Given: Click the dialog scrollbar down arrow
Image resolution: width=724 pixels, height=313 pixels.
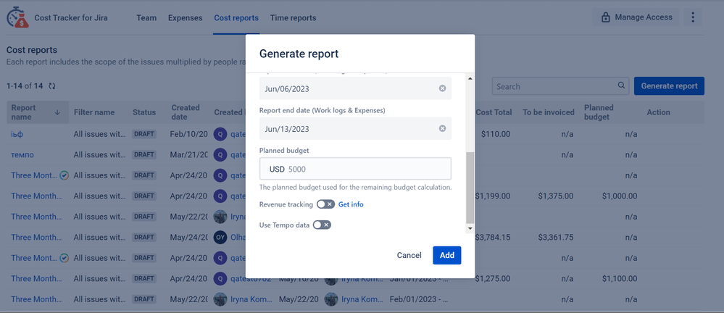Looking at the screenshot, I should coord(470,228).
